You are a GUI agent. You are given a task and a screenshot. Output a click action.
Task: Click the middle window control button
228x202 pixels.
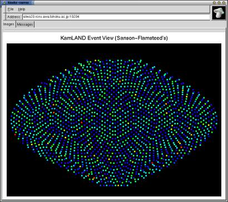pyautogui.click(x=219, y=3)
